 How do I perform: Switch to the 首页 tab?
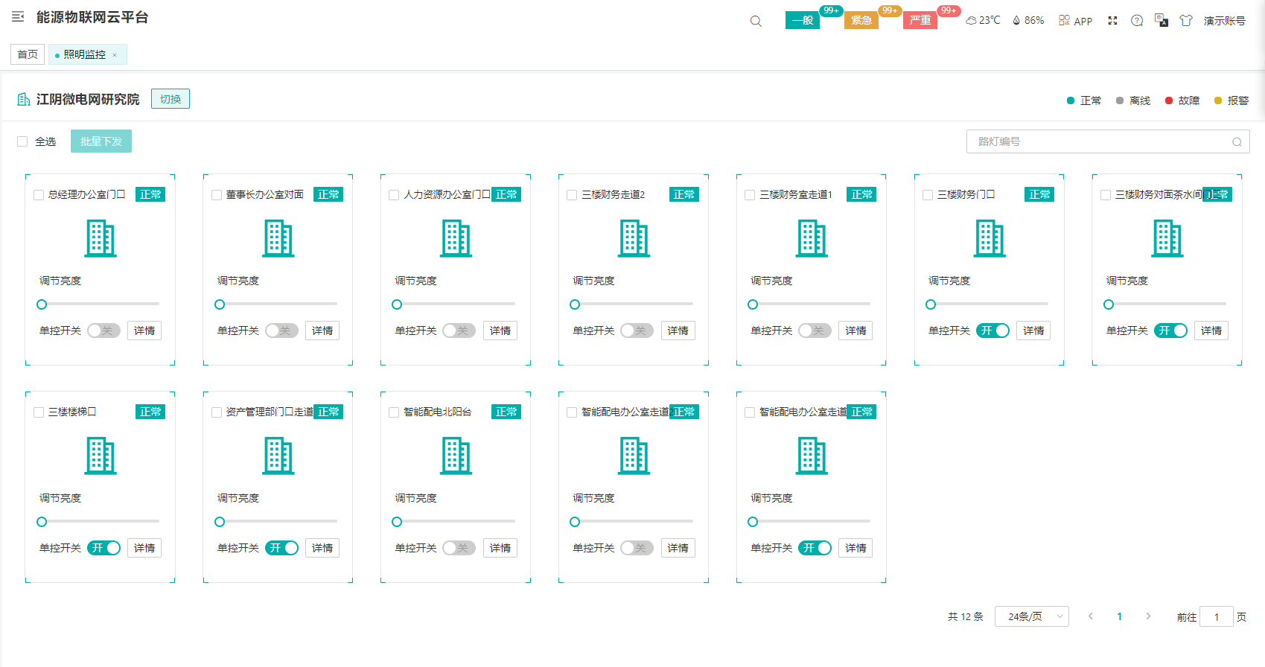28,54
